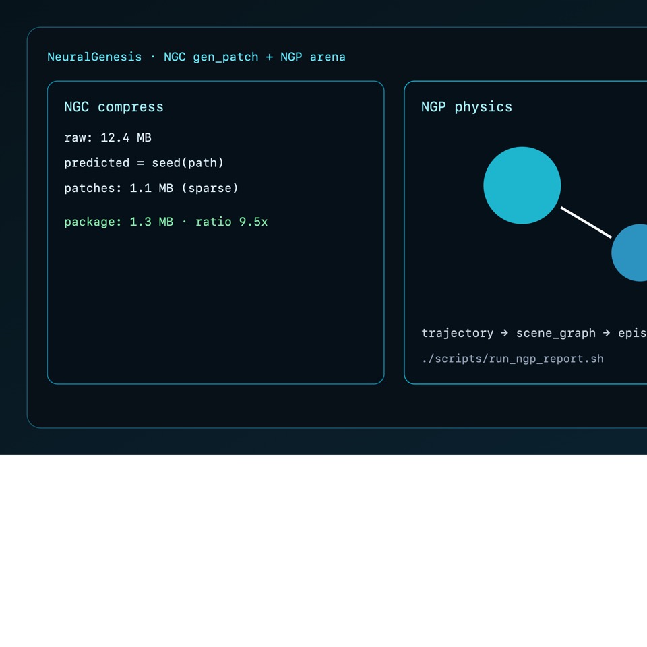Click the ratio 9.5x value

[231, 222]
